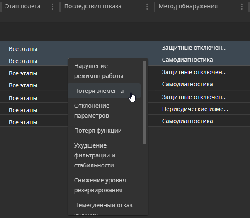Click the Метод обнаружения column header
Image resolution: width=250 pixels, height=218 pixels.
tap(188, 6)
